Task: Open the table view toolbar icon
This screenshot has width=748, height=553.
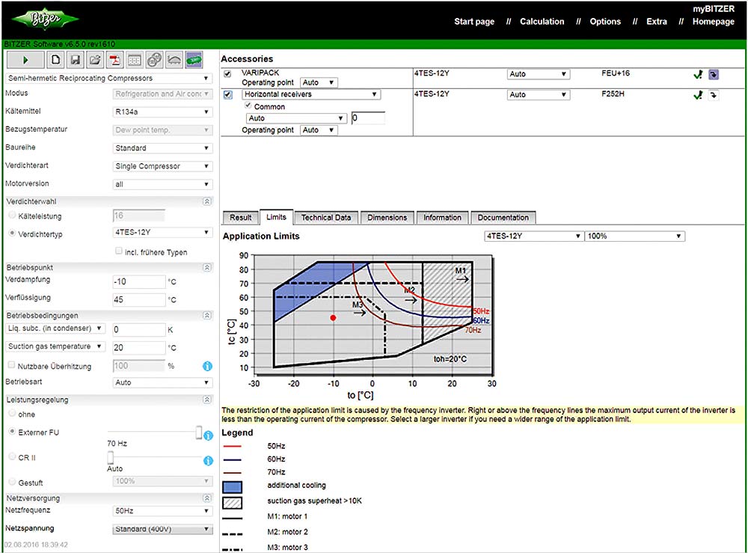Action: click(x=135, y=60)
